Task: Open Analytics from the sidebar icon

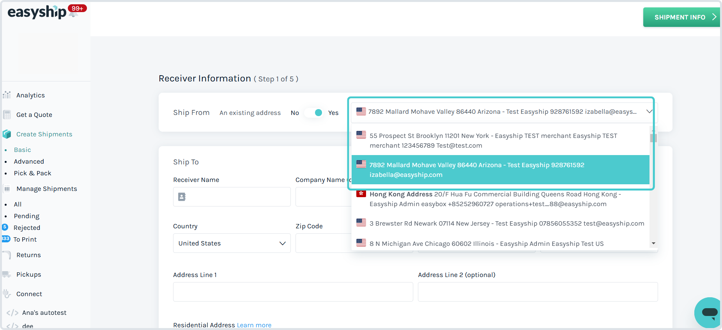Action: pyautogui.click(x=7, y=95)
